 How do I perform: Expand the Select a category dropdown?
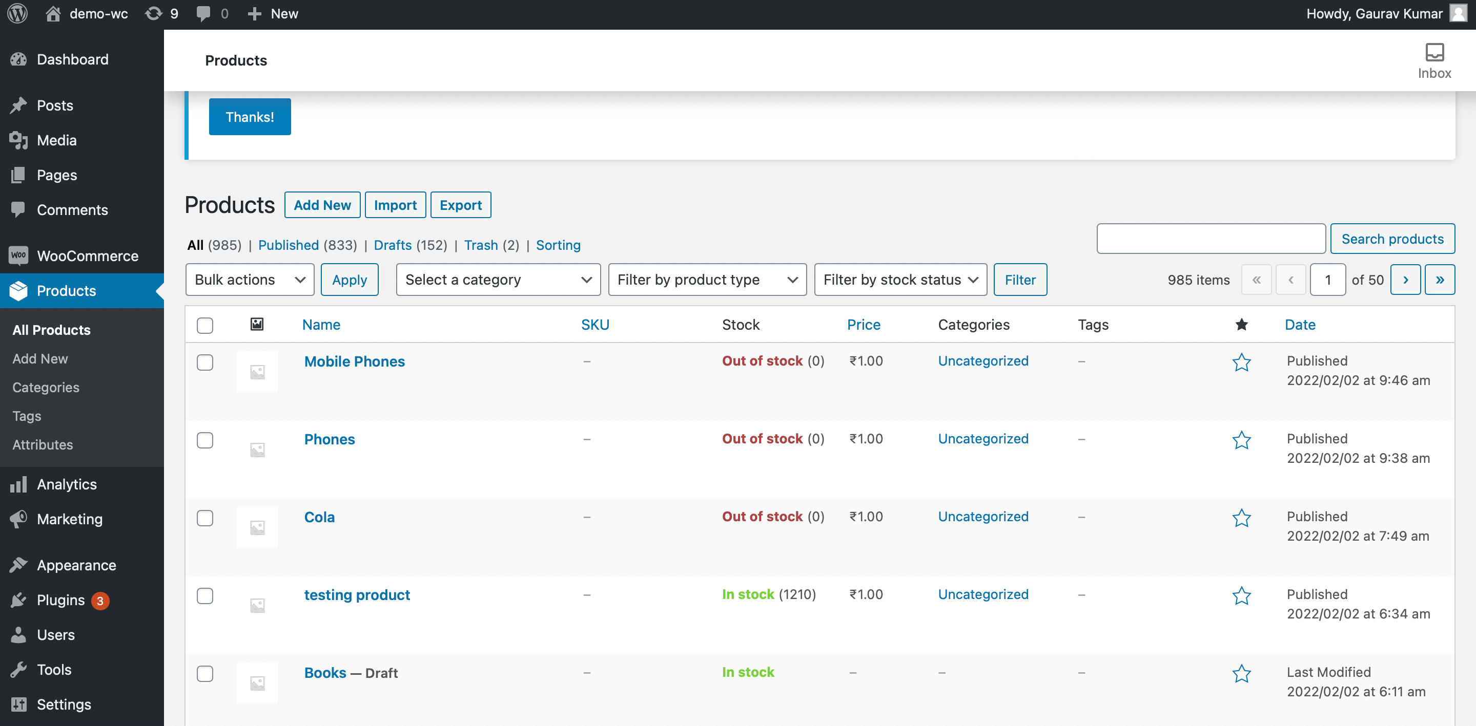click(x=497, y=280)
